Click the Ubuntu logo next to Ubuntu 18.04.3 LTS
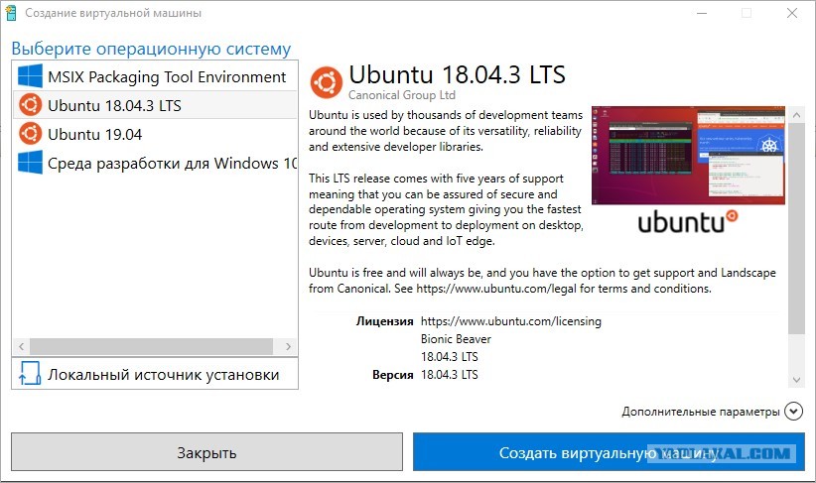 click(x=30, y=105)
